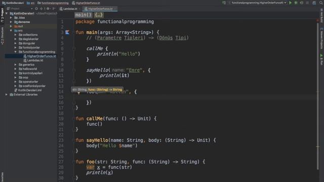Viewport: 324px width, 182px height.
Task: Select KotlinDersleri.iml in the project tree
Action: (x=28, y=90)
